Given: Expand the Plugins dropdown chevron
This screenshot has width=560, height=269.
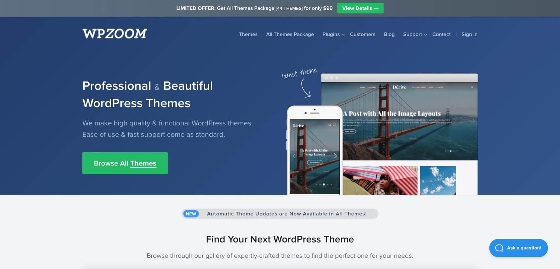Looking at the screenshot, I should coord(343,34).
